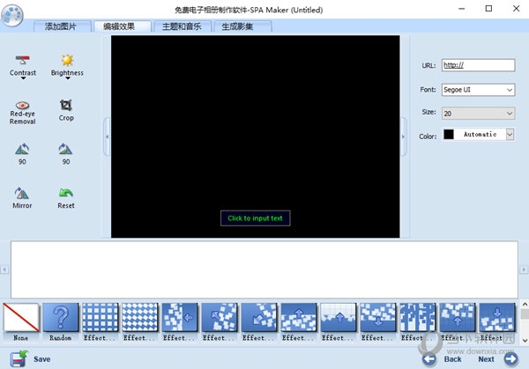The image size is (529, 369).
Task: Switch to the 编辑效果 tab
Action: 121,26
